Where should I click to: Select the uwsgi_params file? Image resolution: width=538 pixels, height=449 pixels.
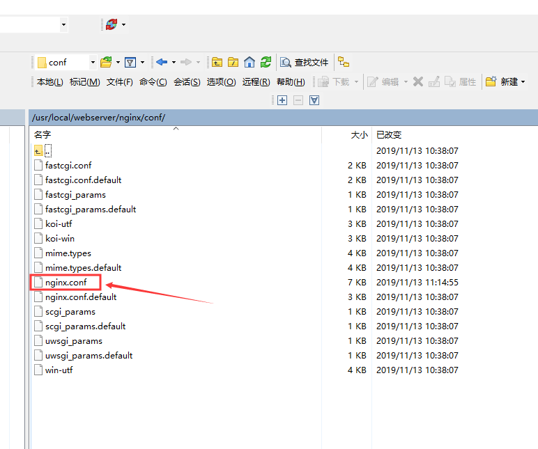pyautogui.click(x=74, y=341)
